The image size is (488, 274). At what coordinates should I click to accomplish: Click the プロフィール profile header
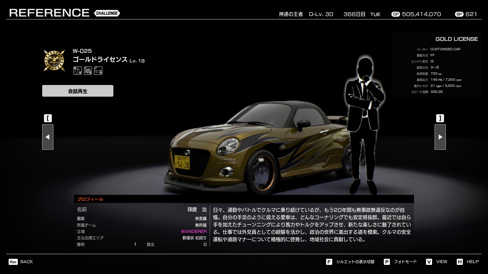pyautogui.click(x=90, y=199)
